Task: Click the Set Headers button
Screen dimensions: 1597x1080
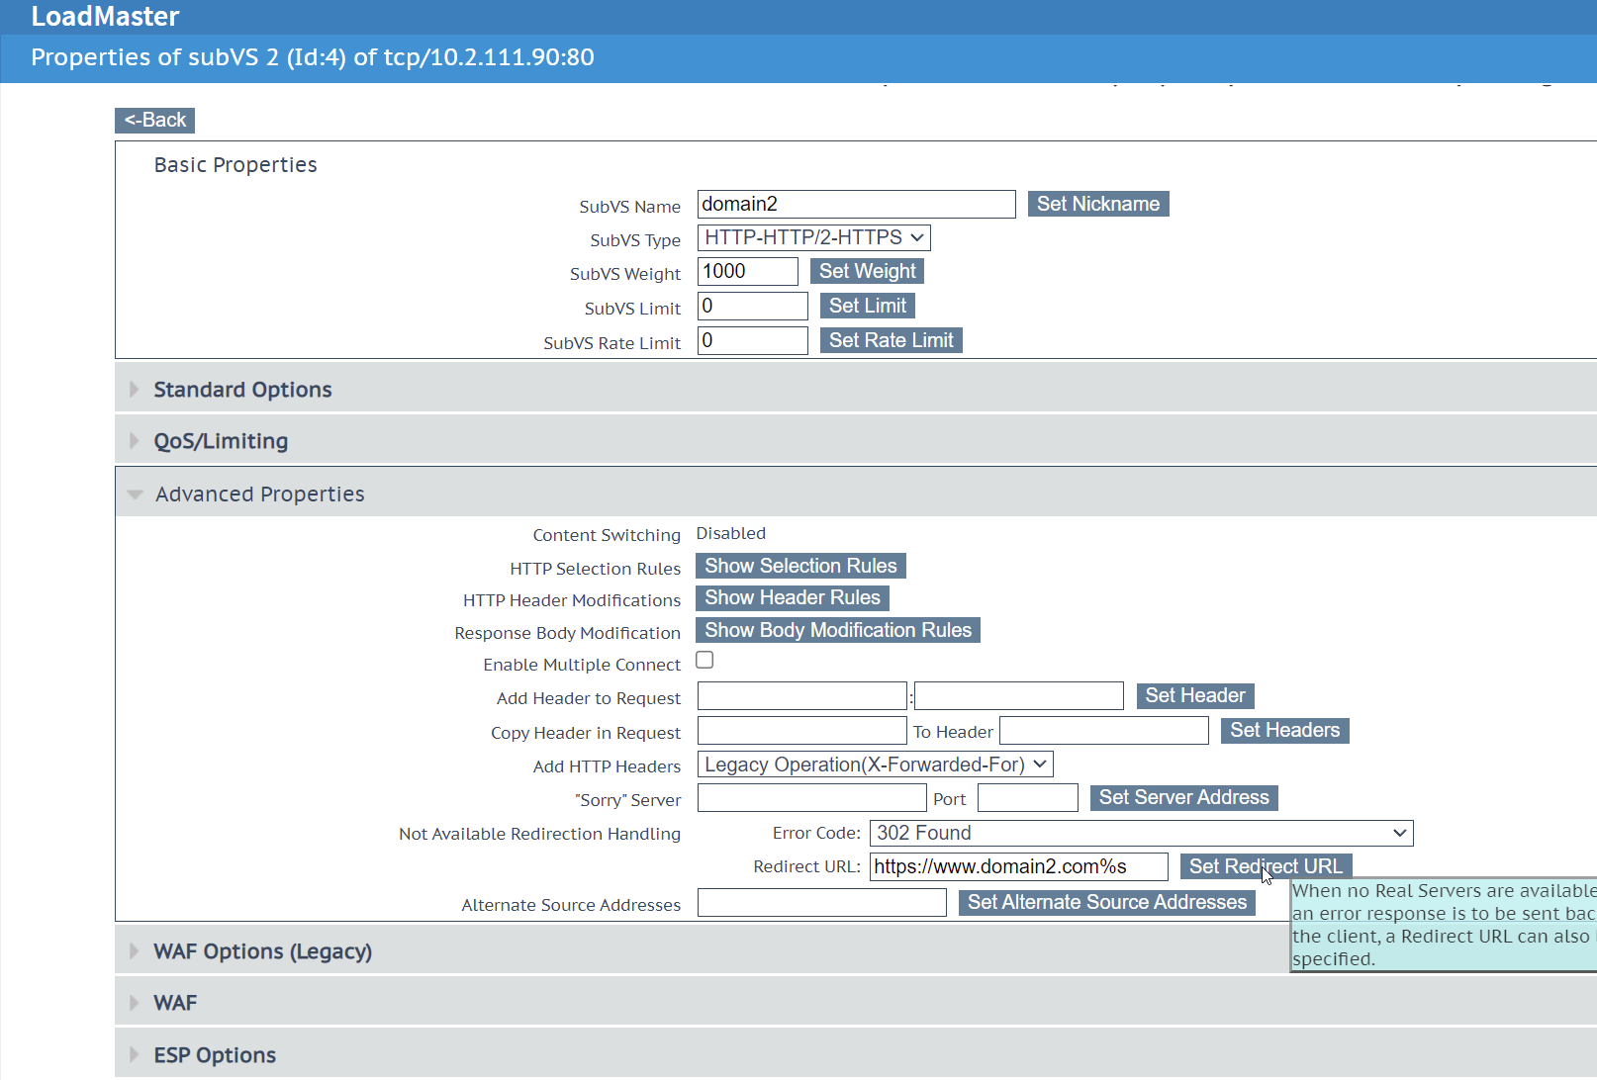Action: tap(1285, 730)
